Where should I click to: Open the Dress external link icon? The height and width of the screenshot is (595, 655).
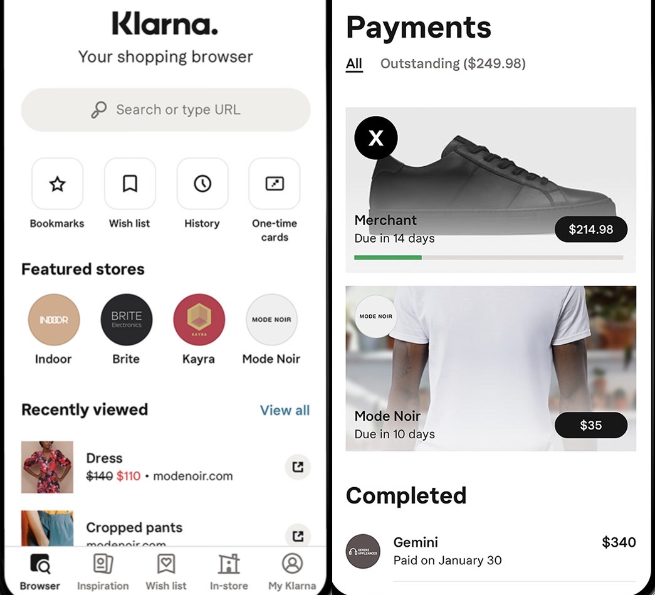point(298,466)
